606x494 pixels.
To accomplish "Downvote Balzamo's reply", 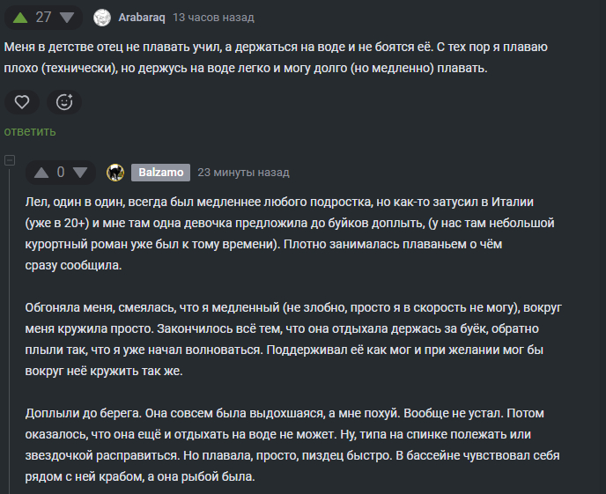I will tap(81, 172).
